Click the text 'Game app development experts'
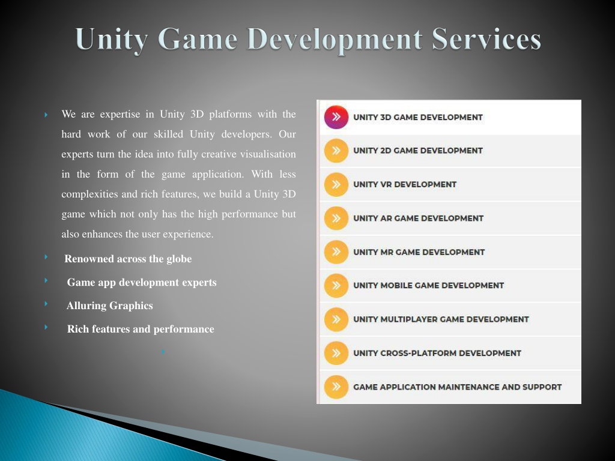The image size is (615, 461). click(x=142, y=283)
